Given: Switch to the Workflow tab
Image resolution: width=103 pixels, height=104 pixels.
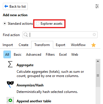Looking at the screenshot, I should click(x=78, y=45).
